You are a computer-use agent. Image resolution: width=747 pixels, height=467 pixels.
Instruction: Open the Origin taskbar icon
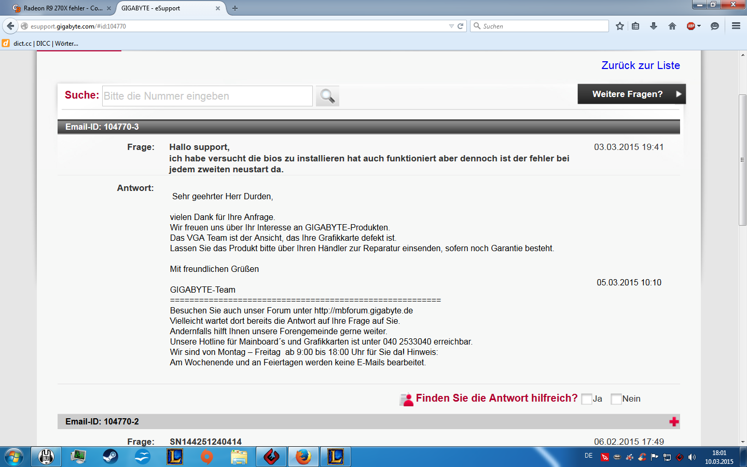coord(206,457)
